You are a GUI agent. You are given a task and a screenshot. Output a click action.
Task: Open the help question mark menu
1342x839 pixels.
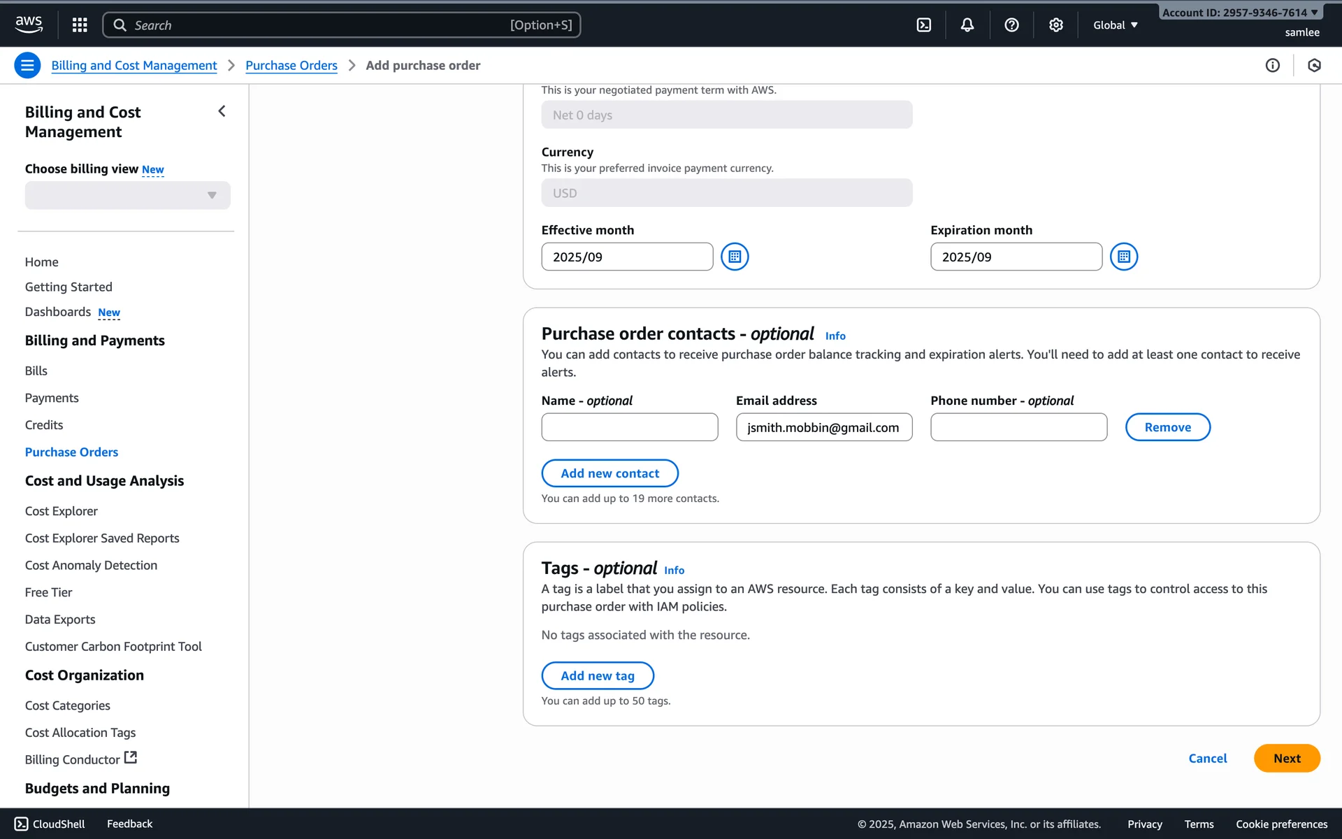tap(1011, 25)
